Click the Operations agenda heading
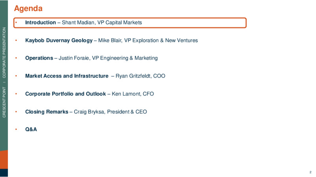 click(x=39, y=58)
